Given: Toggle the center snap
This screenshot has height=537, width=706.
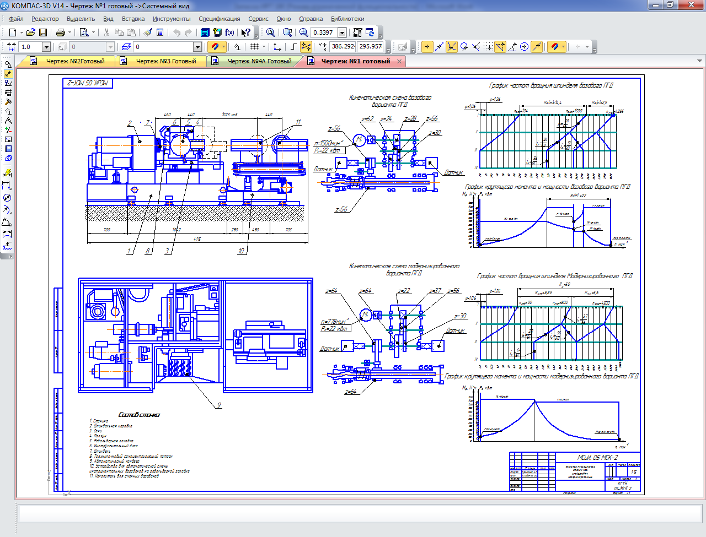Looking at the screenshot, I should tap(524, 47).
